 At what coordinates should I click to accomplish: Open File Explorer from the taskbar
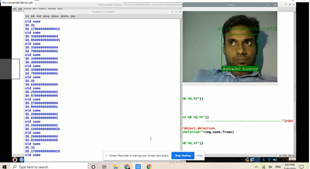click(116, 166)
